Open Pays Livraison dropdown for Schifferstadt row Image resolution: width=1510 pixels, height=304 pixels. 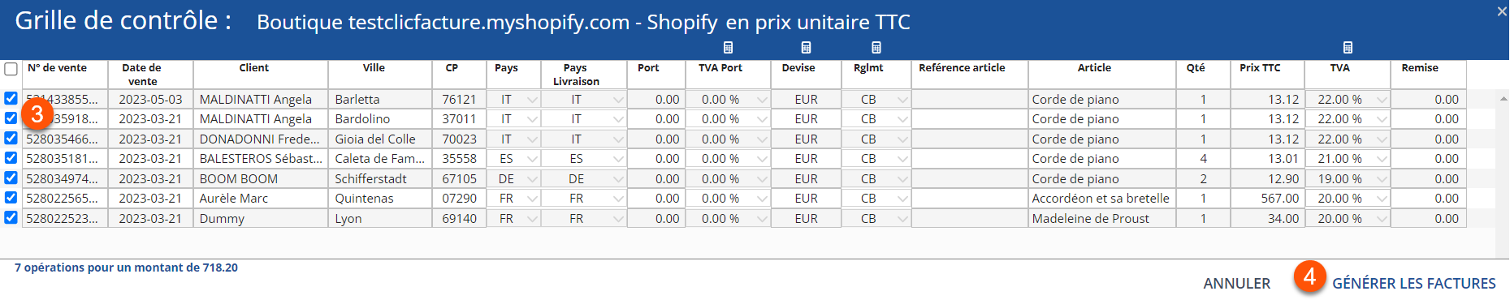(x=618, y=179)
